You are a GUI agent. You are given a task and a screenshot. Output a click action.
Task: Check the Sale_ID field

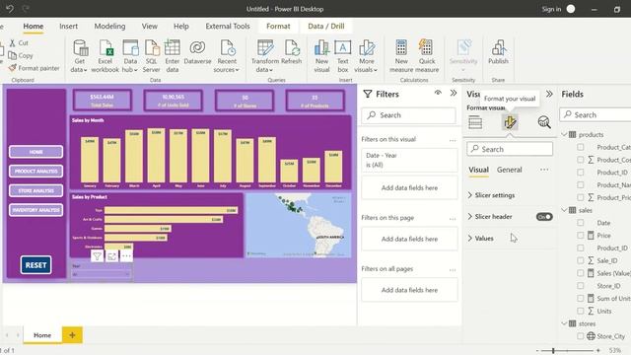tap(581, 260)
